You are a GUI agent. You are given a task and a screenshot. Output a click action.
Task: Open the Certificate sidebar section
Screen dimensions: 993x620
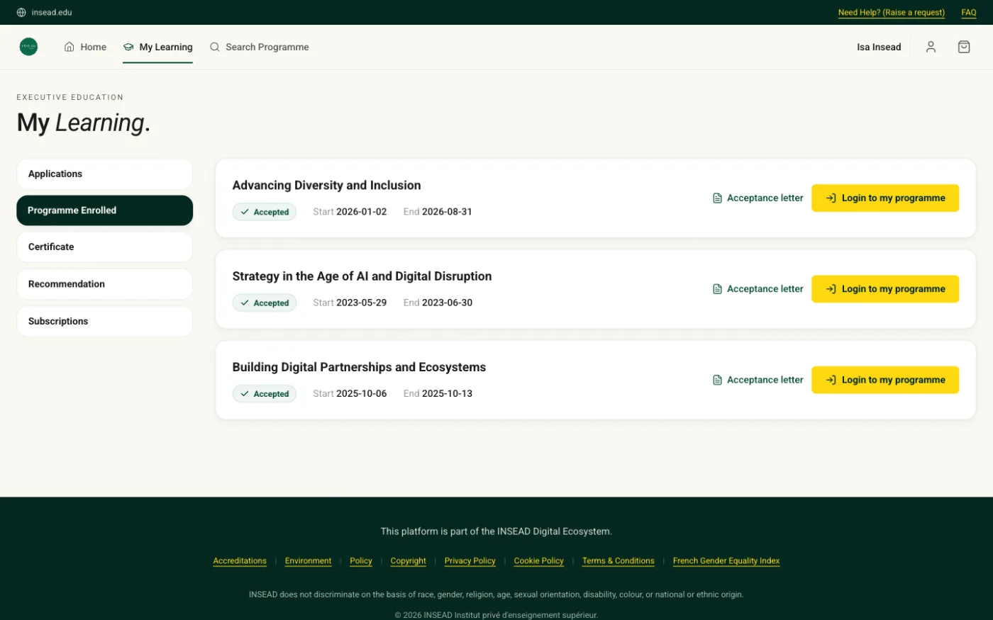tap(104, 247)
